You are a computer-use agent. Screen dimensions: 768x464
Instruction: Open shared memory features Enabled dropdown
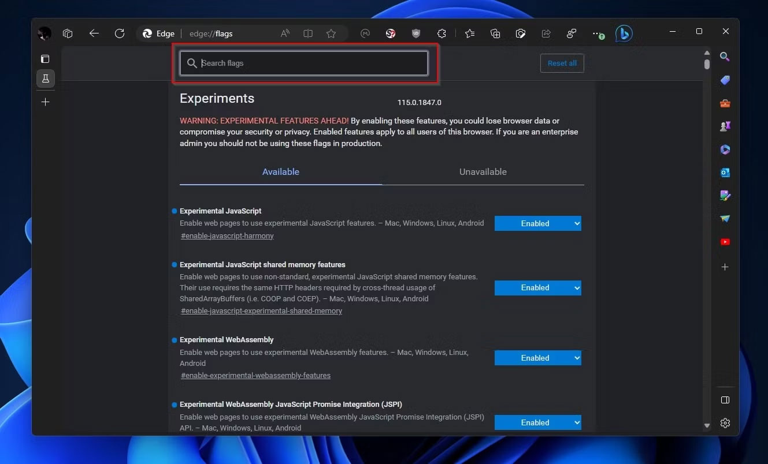click(538, 287)
